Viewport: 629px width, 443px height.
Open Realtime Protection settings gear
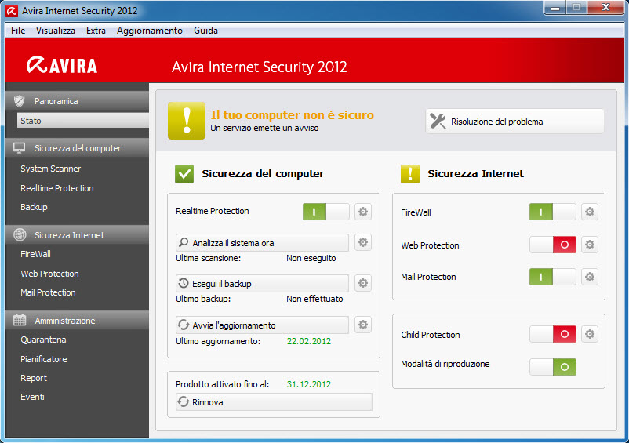363,212
